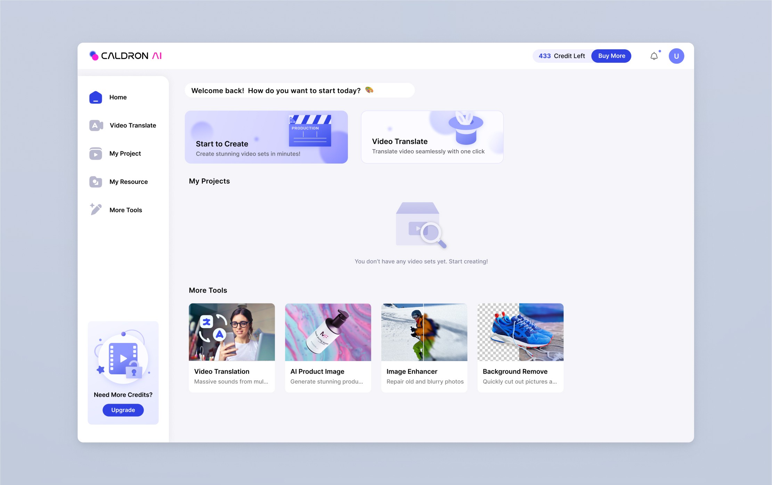Click the Caldron AI logo

click(x=126, y=56)
